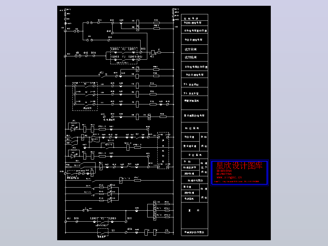Click the 母差保护动作重动 legend cell at bottom
The height and width of the screenshot is (246, 328).
click(x=194, y=232)
